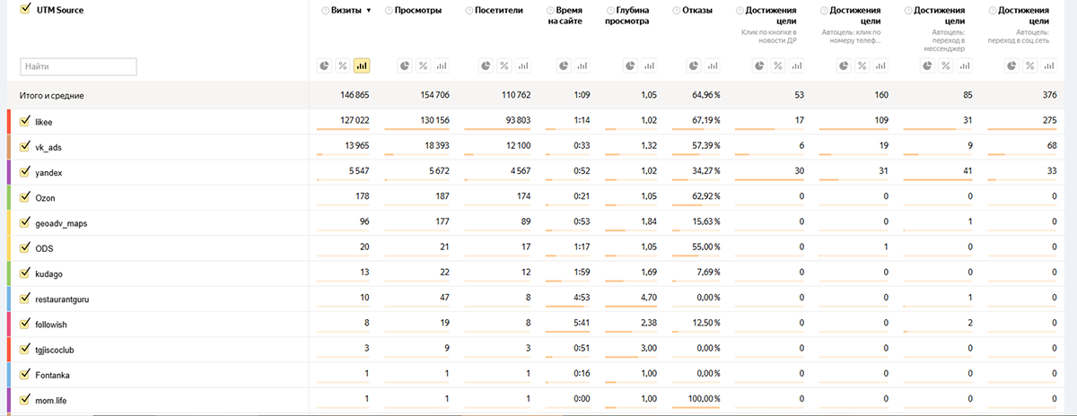The width and height of the screenshot is (1077, 416).
Task: Select the likee visits value 127 022
Action: coord(353,120)
